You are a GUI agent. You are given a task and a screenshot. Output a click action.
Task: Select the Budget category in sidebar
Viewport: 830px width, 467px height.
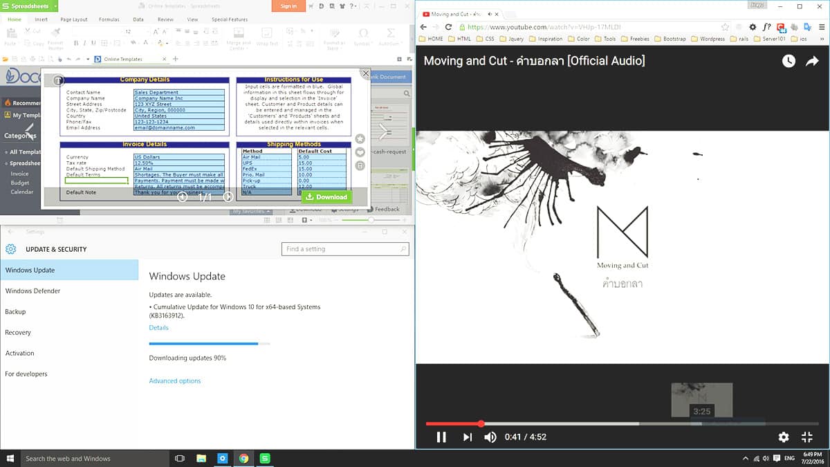pyautogui.click(x=19, y=183)
